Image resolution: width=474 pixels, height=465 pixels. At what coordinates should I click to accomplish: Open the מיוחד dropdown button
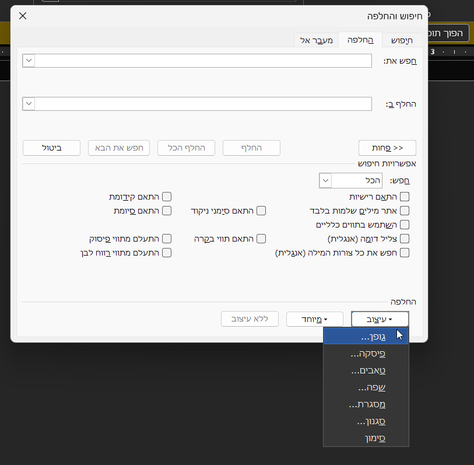pos(315,319)
